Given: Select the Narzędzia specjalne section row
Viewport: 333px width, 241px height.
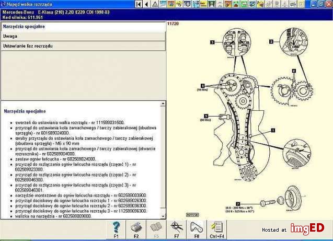Looking at the screenshot, I should [83, 27].
